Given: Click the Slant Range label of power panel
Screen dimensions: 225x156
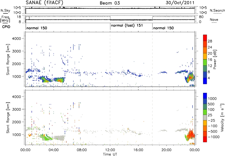Looking at the screenshot, I should click(8, 59).
